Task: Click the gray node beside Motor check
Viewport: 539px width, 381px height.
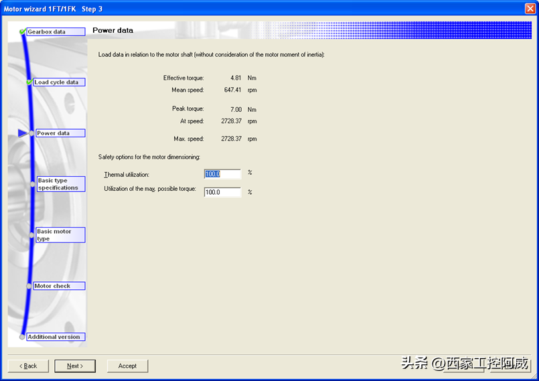Action: [x=30, y=286]
